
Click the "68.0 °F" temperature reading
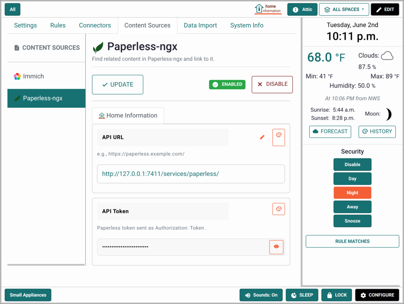pyautogui.click(x=326, y=57)
